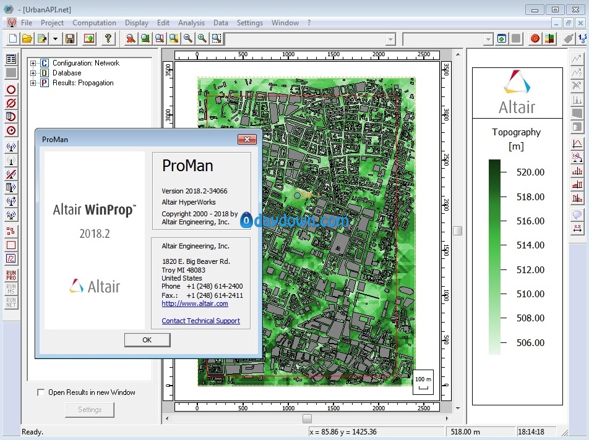589x440 pixels.
Task: Click the red clock-arrow circle icon
Action: coord(11,130)
